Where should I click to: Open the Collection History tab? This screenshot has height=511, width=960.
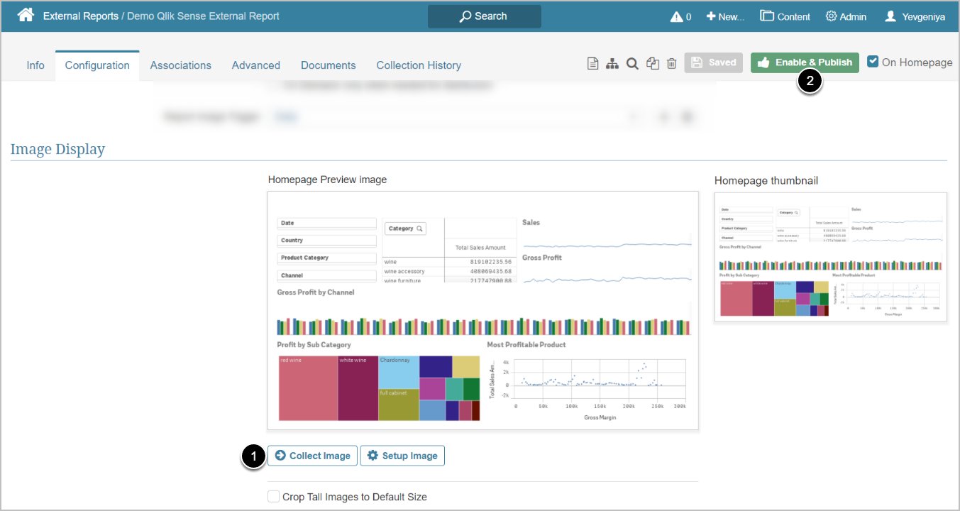click(x=419, y=65)
